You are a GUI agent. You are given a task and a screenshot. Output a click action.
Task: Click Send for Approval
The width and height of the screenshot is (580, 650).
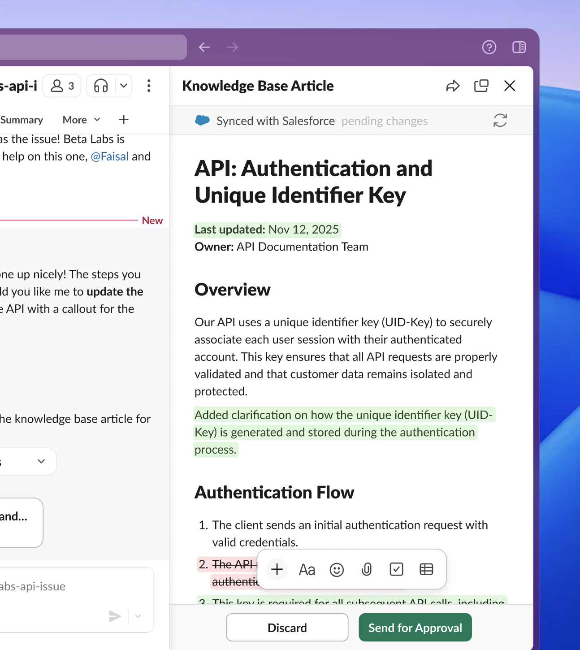click(416, 628)
